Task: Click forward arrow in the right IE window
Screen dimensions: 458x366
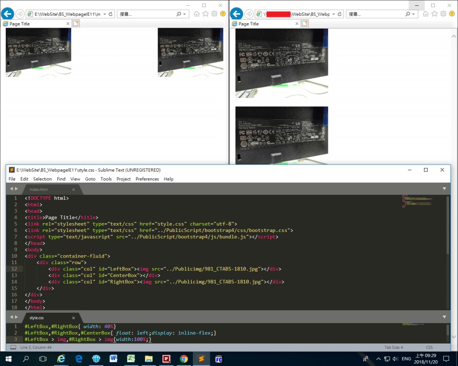Action: point(249,14)
